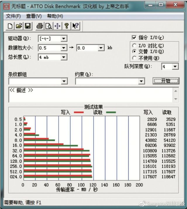Click the read value 118647
Image resolution: width=187 pixels, height=209 pixels.
coord(169,177)
